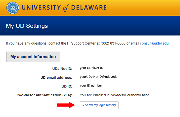Show my login history
The height and width of the screenshot is (117, 180).
pyautogui.click(x=99, y=105)
